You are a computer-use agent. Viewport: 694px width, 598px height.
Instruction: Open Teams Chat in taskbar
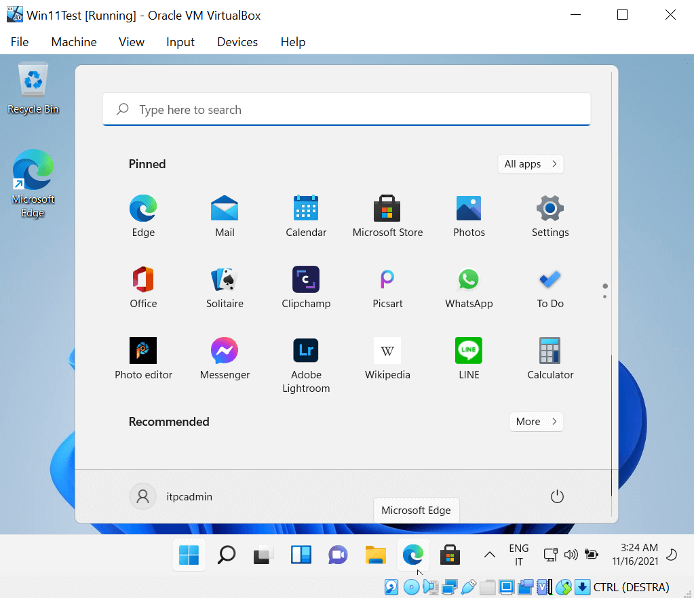(x=338, y=555)
